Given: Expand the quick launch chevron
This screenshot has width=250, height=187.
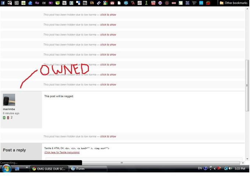Looking at the screenshot, I should coord(26,167).
